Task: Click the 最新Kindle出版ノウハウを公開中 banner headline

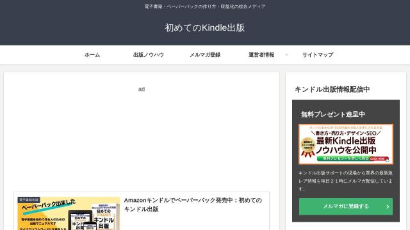Action: [346, 146]
